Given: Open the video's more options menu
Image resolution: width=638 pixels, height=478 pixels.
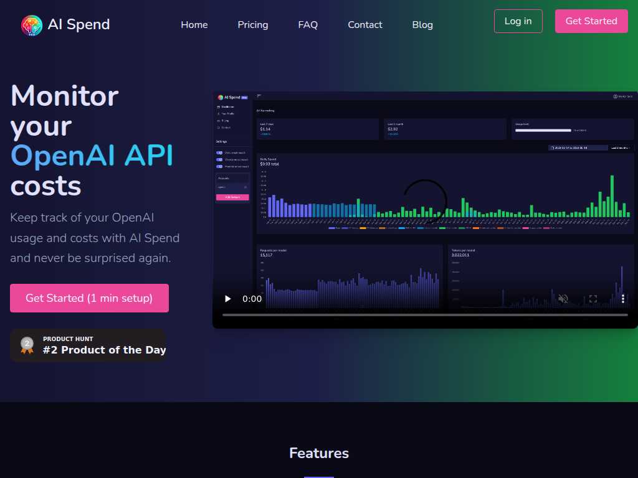Looking at the screenshot, I should click(623, 299).
